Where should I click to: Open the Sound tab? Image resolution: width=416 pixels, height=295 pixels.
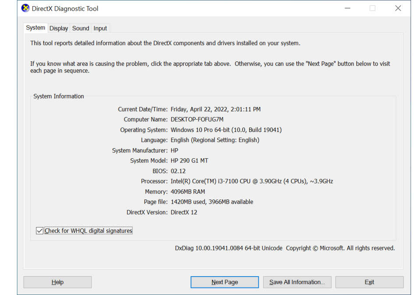[81, 28]
